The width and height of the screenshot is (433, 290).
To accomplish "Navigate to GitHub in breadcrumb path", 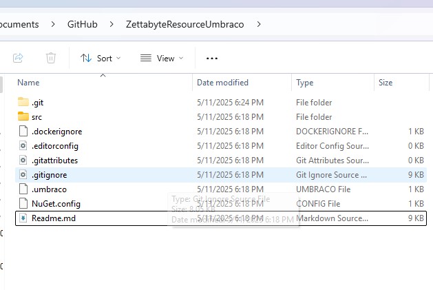I will (x=82, y=25).
